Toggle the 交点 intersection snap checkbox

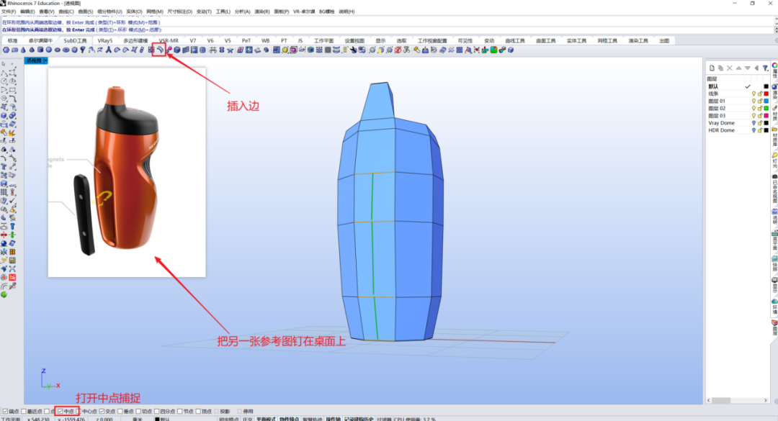click(x=102, y=411)
